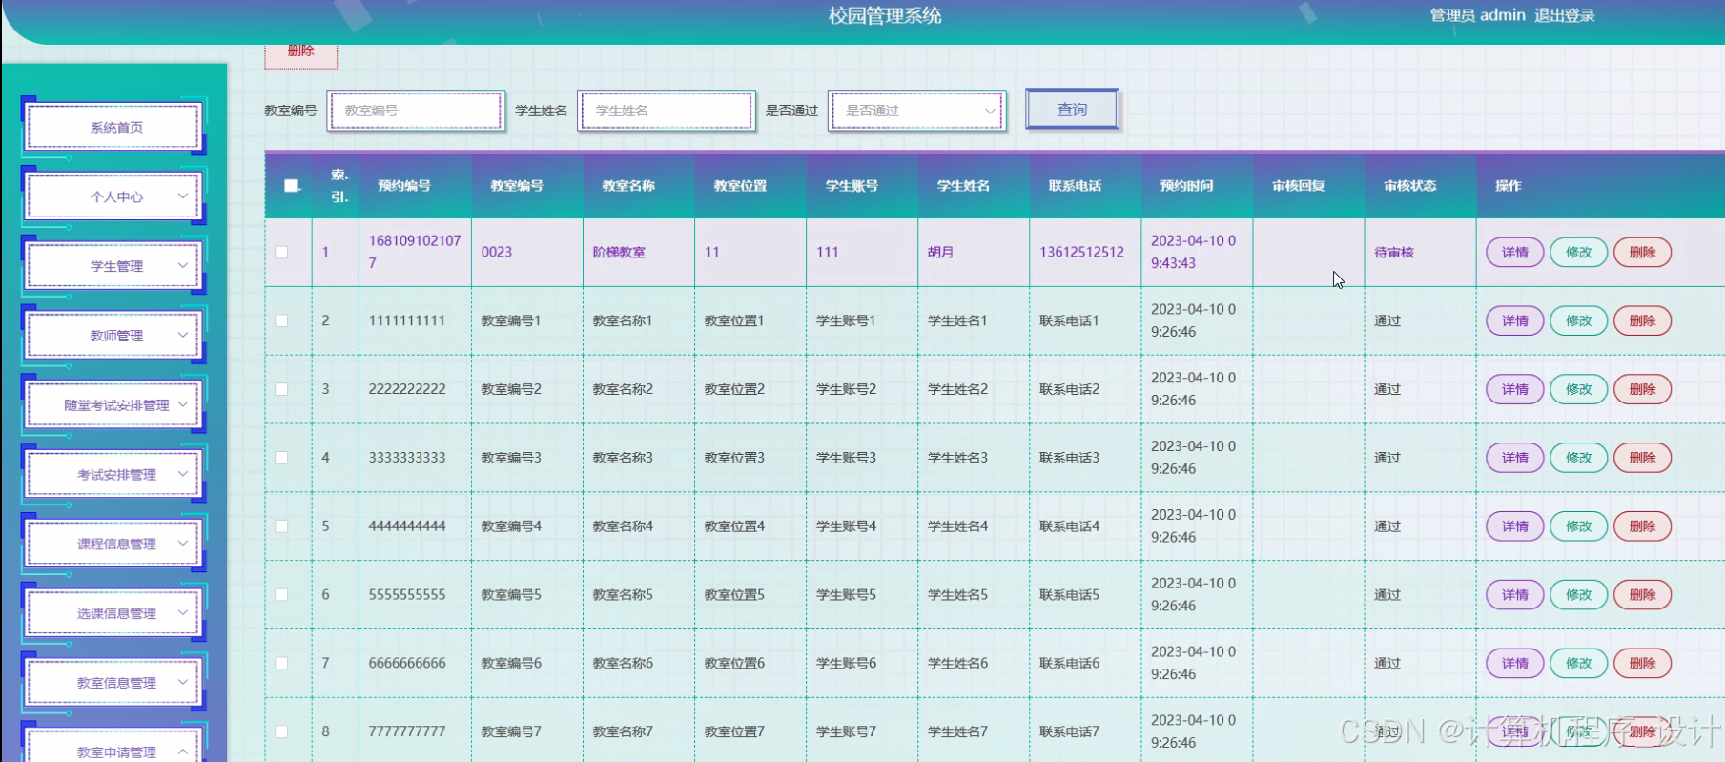Edit the 学生姓名3 row

[1578, 458]
